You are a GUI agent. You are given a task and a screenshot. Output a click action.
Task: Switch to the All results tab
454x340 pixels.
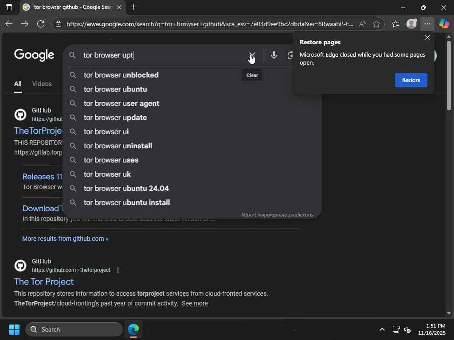[x=18, y=84]
